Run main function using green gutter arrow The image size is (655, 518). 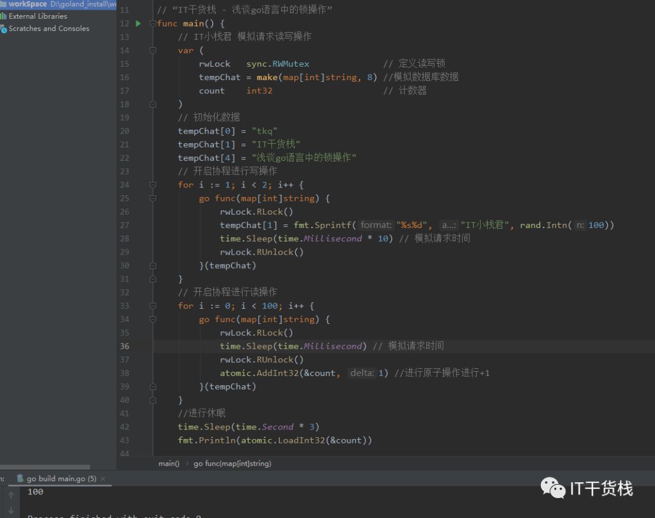[138, 24]
